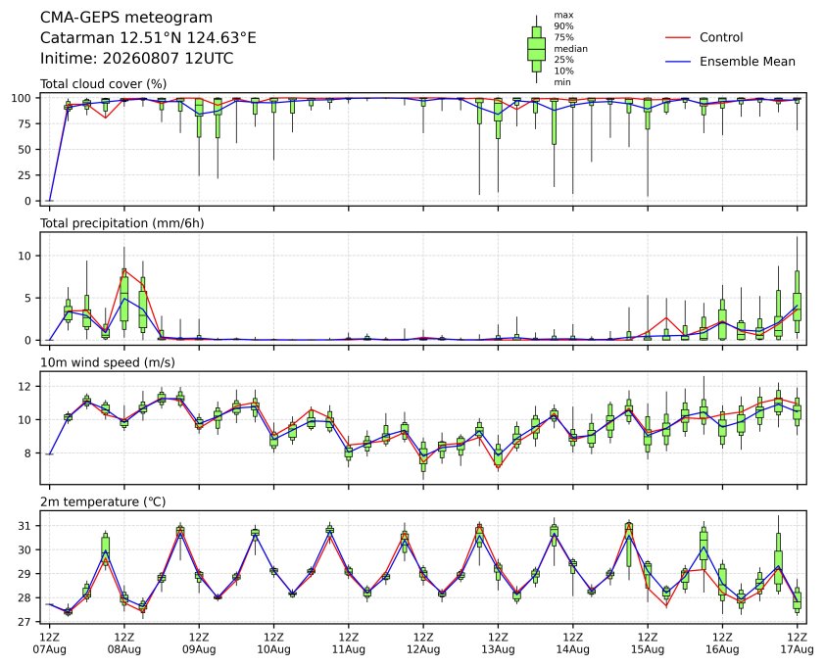Click the '12Z 16Aug' x-axis label
The width and height of the screenshot is (825, 666).
point(722,643)
